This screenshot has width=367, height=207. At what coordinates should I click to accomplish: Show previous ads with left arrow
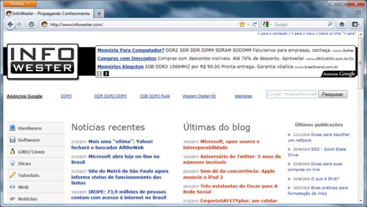99,74
